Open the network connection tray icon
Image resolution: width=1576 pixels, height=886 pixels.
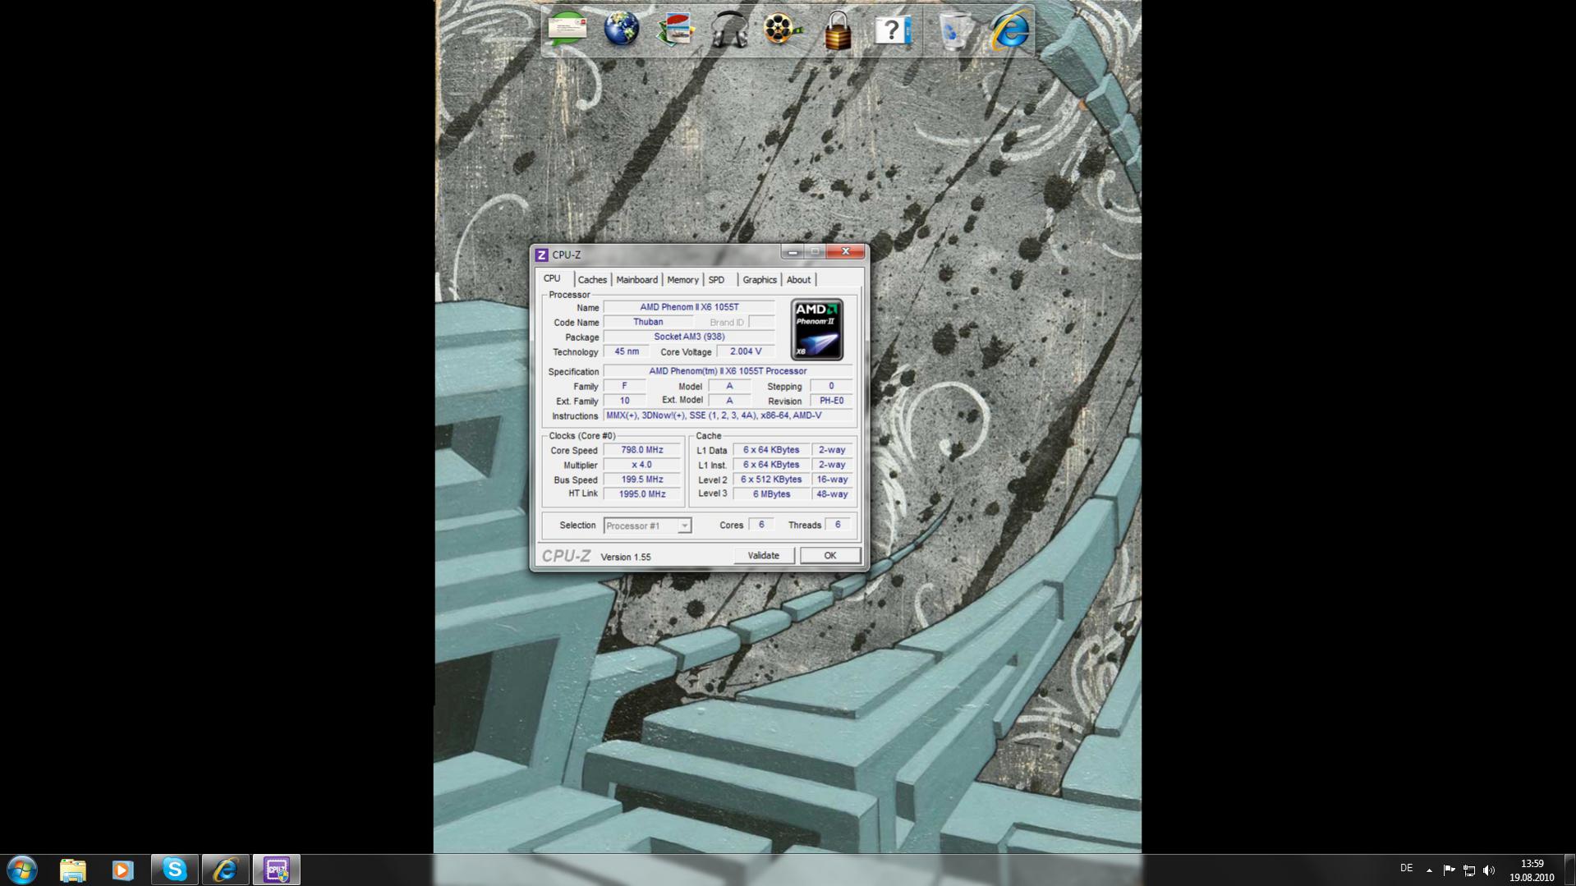tap(1468, 870)
